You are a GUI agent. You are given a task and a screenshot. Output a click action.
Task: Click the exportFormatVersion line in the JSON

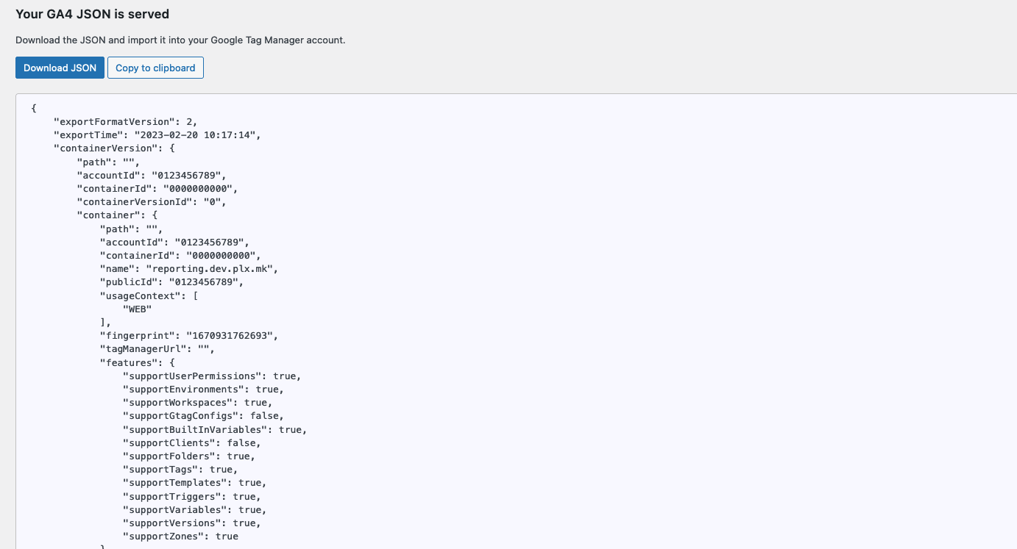[125, 121]
